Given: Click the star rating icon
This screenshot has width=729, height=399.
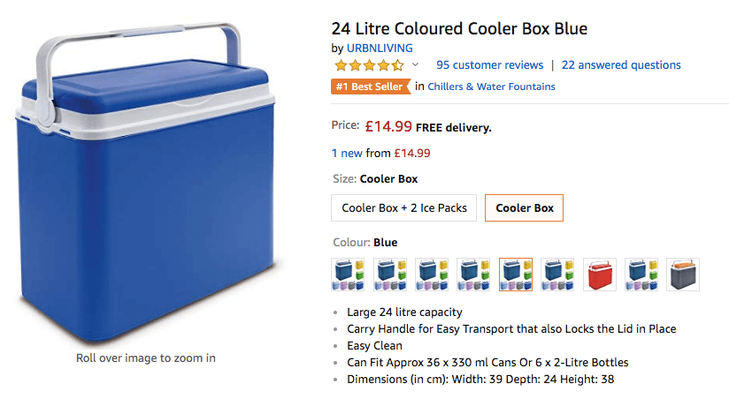Looking at the screenshot, I should 368,65.
